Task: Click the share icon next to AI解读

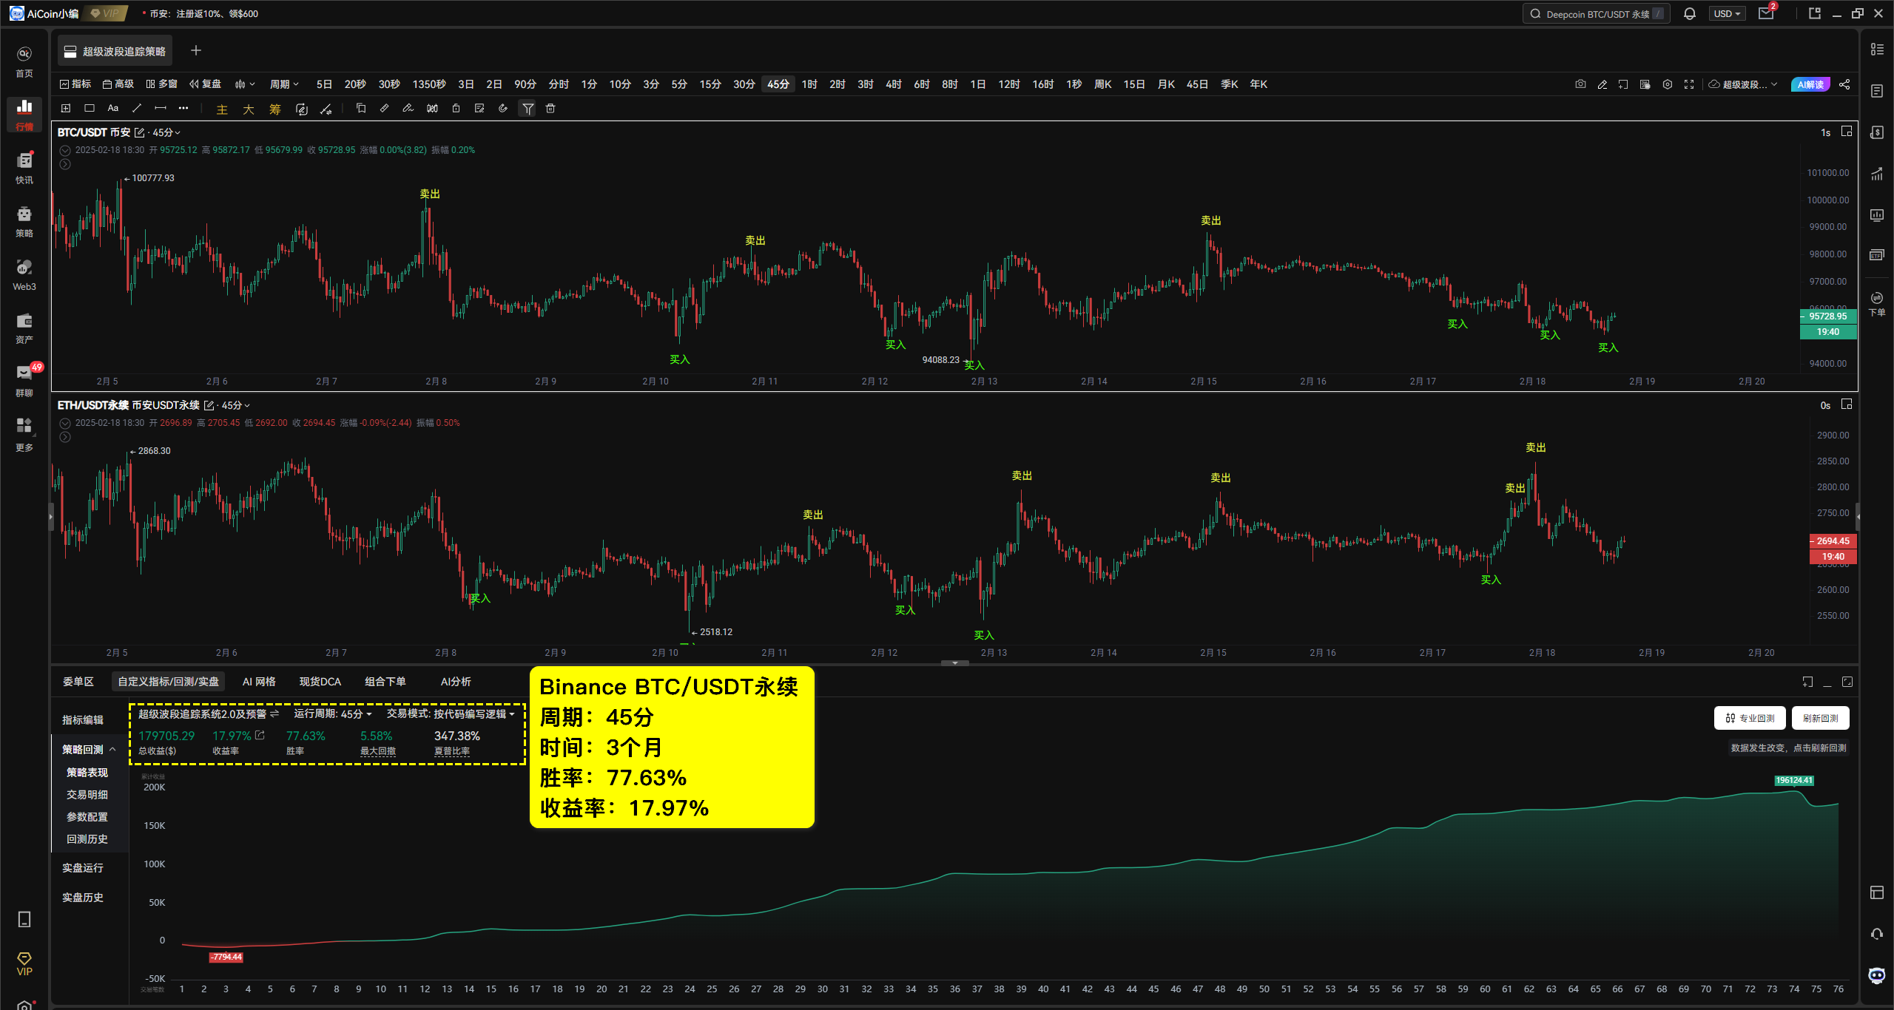Action: pyautogui.click(x=1844, y=84)
